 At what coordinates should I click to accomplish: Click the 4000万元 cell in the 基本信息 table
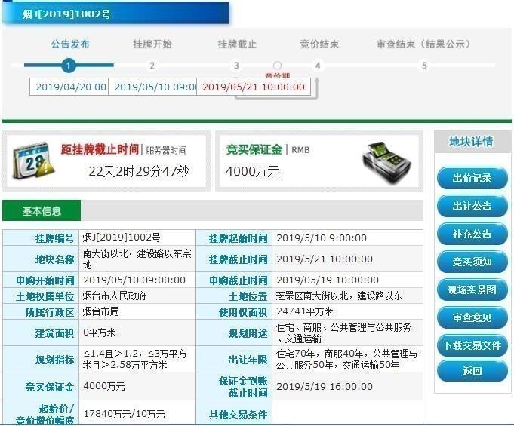pos(137,386)
